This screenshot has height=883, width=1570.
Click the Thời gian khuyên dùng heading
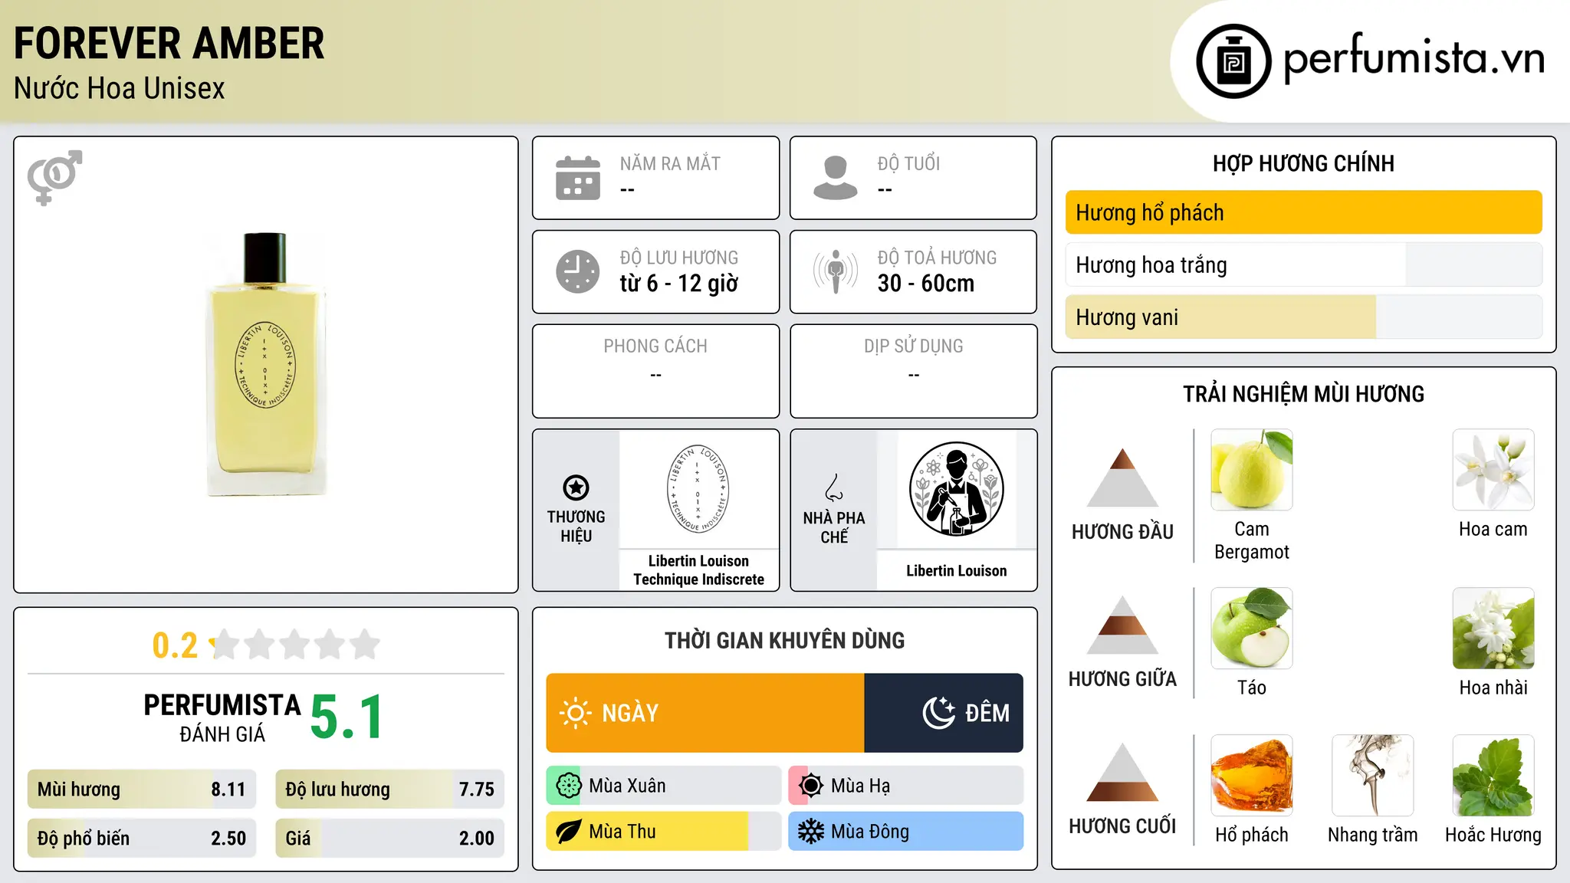[784, 641]
